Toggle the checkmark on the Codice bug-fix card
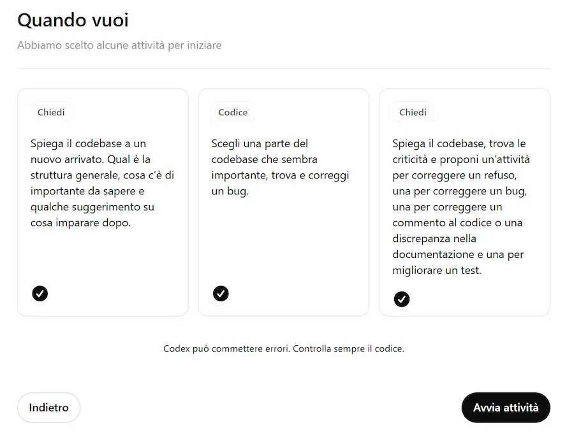574x437 pixels. (x=221, y=294)
